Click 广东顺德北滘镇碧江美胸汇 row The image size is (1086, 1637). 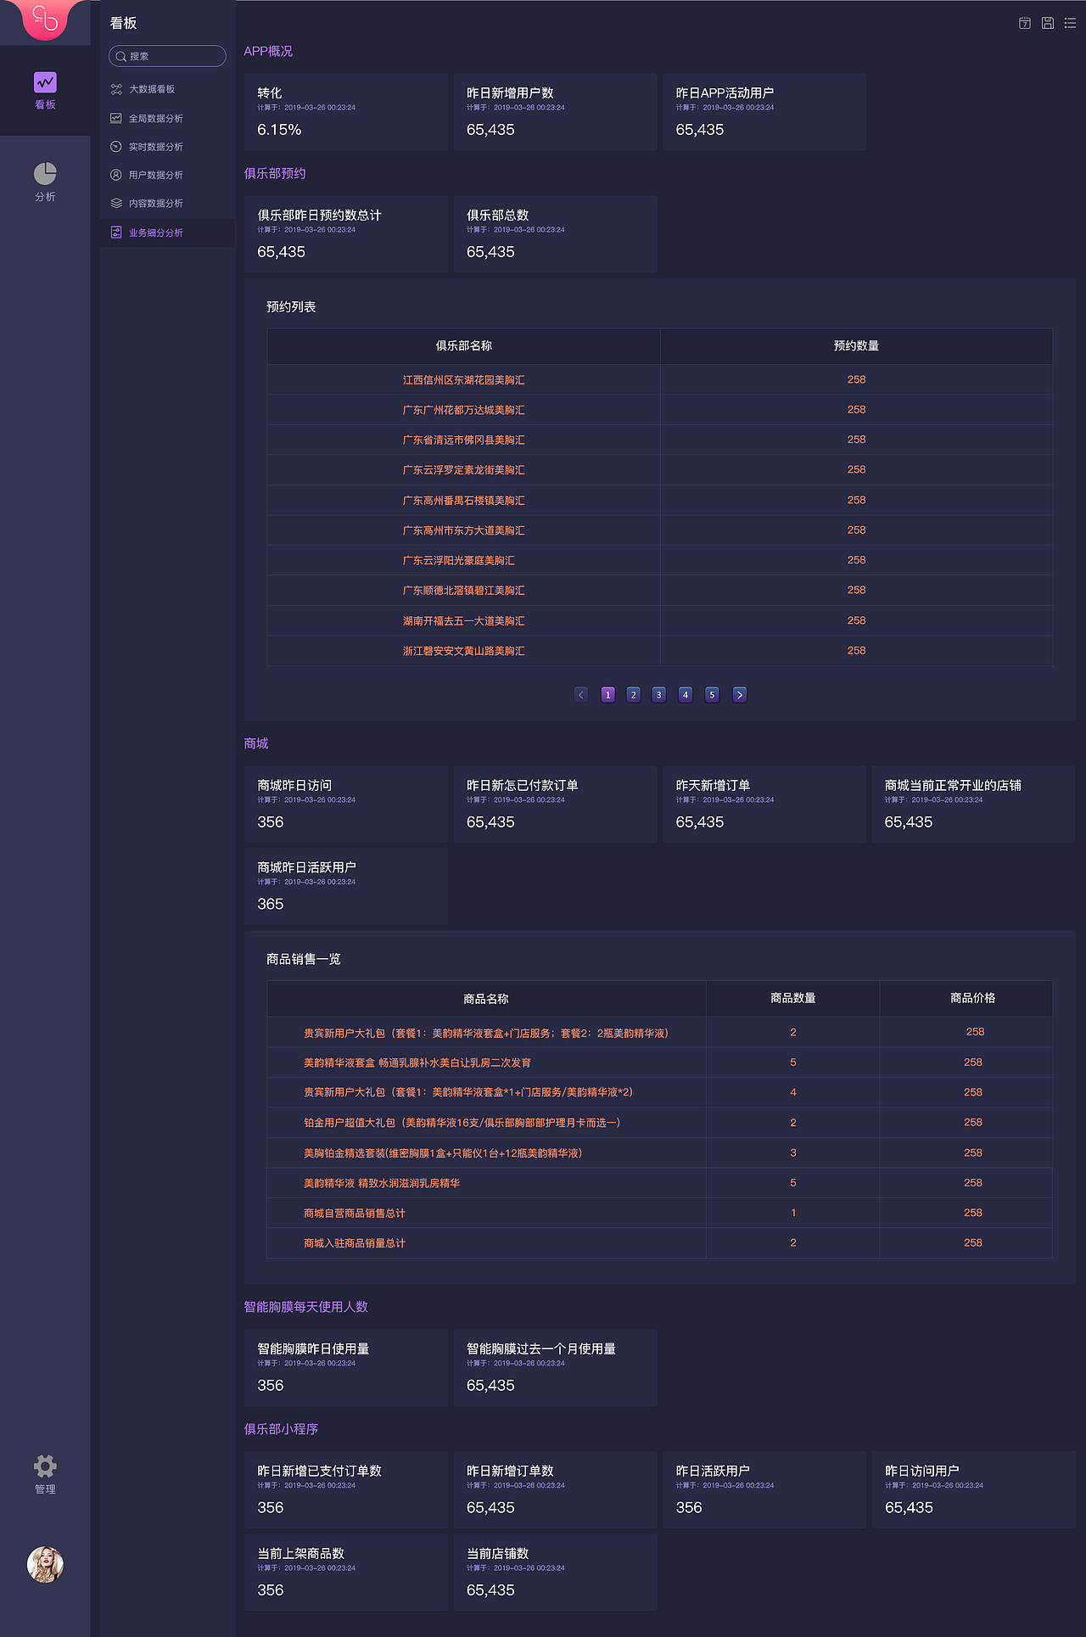[x=660, y=590]
